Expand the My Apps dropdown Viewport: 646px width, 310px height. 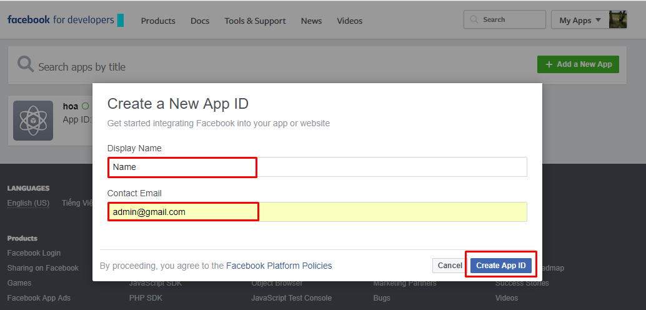click(x=580, y=20)
